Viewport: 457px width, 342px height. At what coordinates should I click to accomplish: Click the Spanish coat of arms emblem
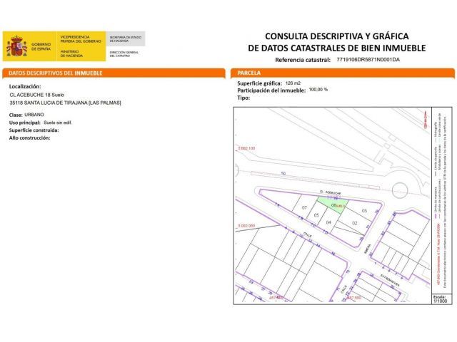tap(17, 46)
